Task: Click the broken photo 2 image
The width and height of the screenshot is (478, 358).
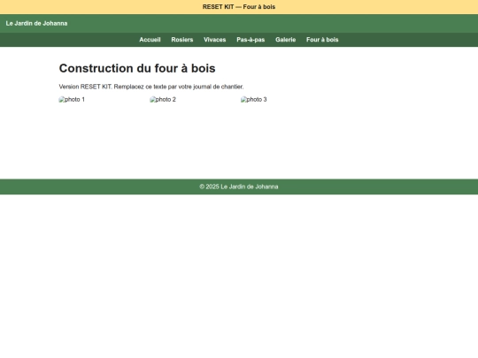Action: click(x=163, y=100)
